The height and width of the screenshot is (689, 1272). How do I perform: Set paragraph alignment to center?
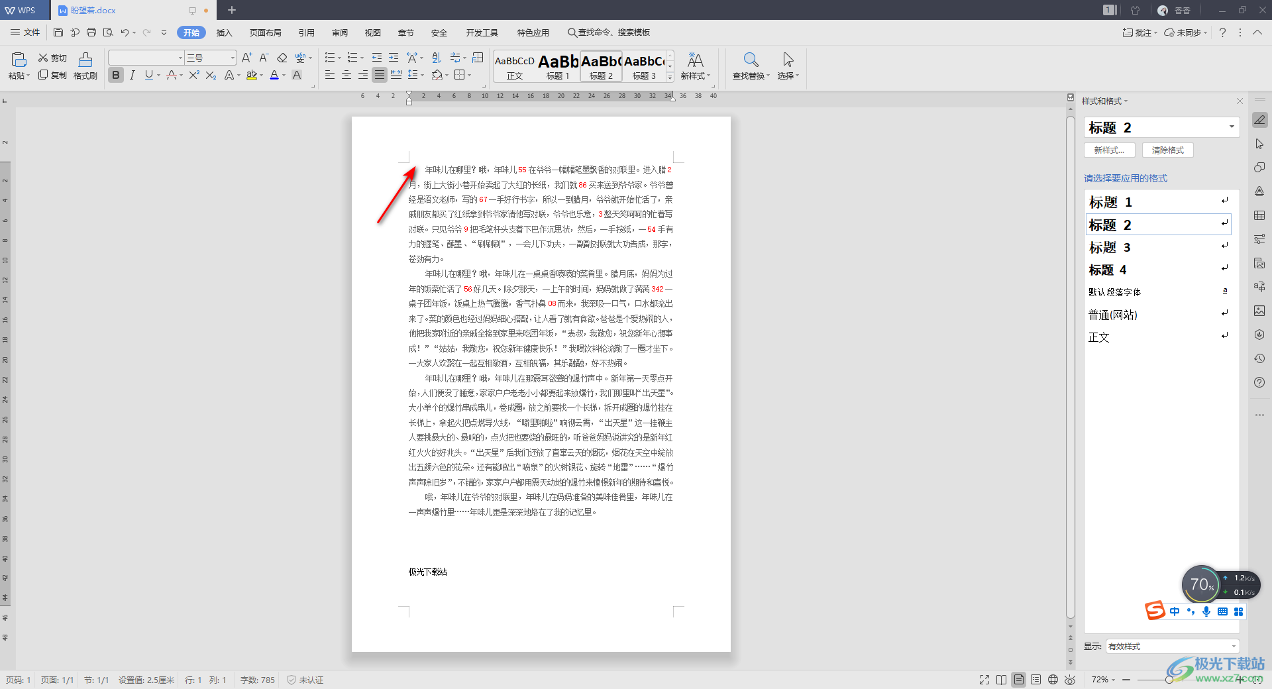tap(346, 75)
